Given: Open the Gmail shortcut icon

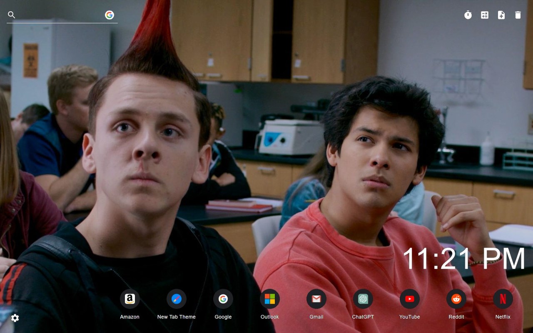Looking at the screenshot, I should pos(316,299).
